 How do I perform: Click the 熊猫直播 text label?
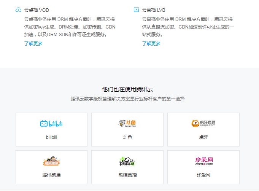point(127,175)
